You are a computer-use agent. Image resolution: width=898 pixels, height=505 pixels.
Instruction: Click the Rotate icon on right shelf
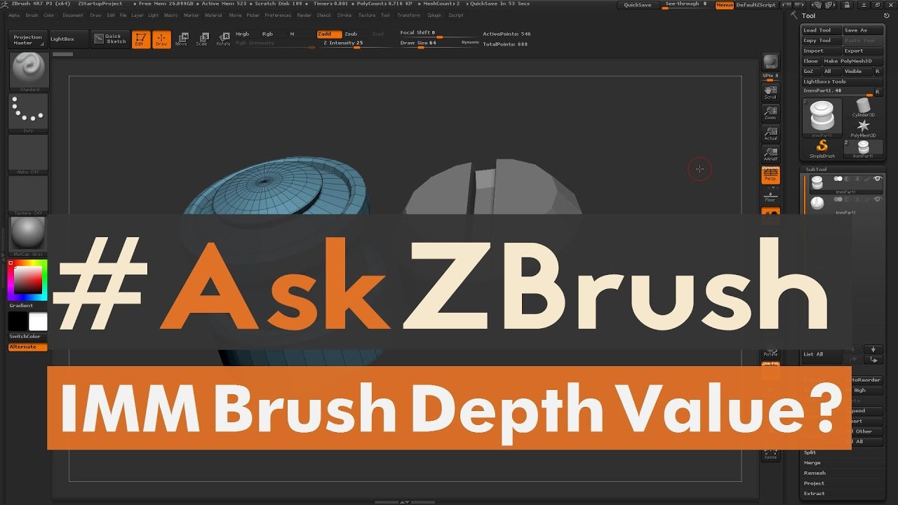coord(771,351)
